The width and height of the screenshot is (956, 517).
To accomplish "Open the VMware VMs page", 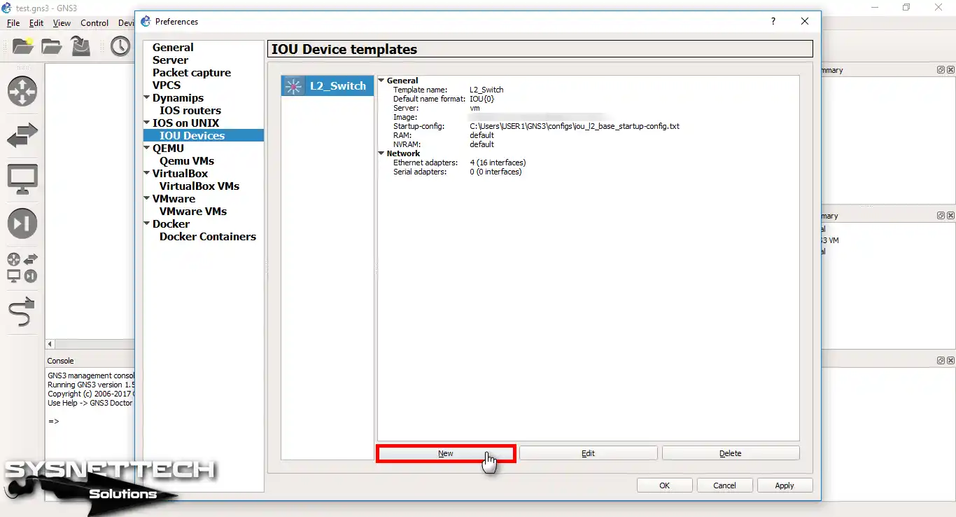I will point(193,212).
